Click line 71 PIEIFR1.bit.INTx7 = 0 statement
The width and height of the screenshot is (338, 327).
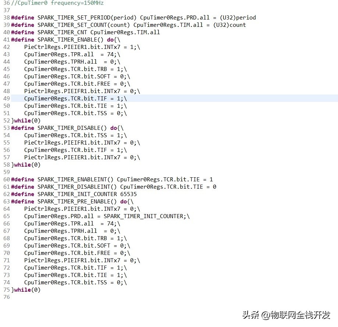[x=82, y=260]
